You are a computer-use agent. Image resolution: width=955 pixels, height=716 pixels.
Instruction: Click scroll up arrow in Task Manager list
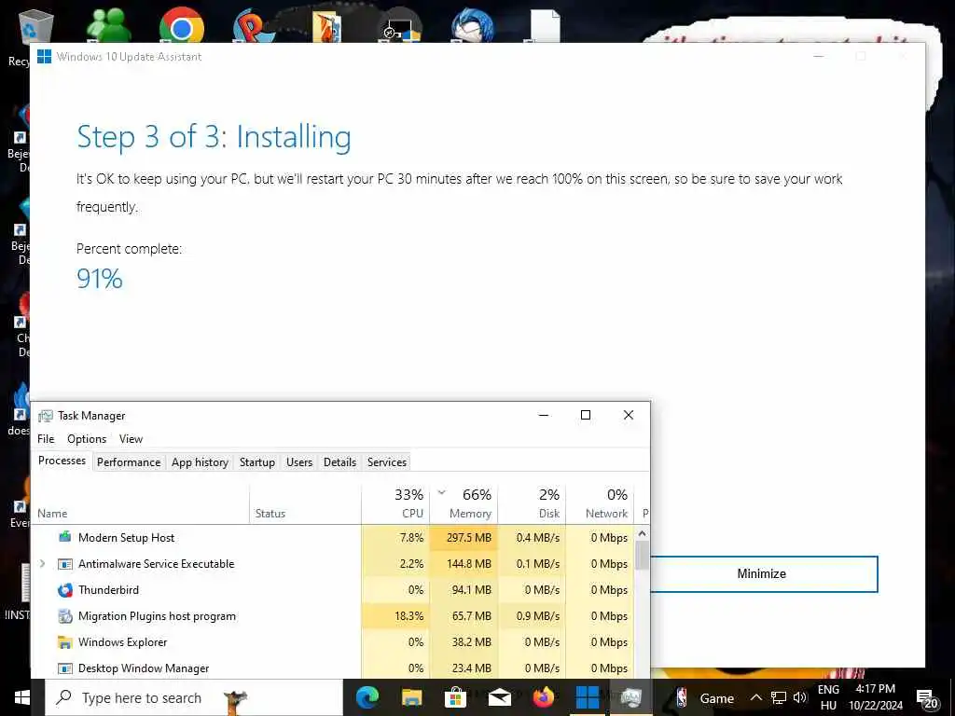(642, 533)
